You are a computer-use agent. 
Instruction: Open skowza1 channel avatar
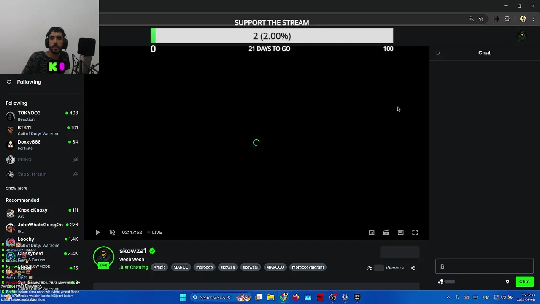[x=104, y=257]
